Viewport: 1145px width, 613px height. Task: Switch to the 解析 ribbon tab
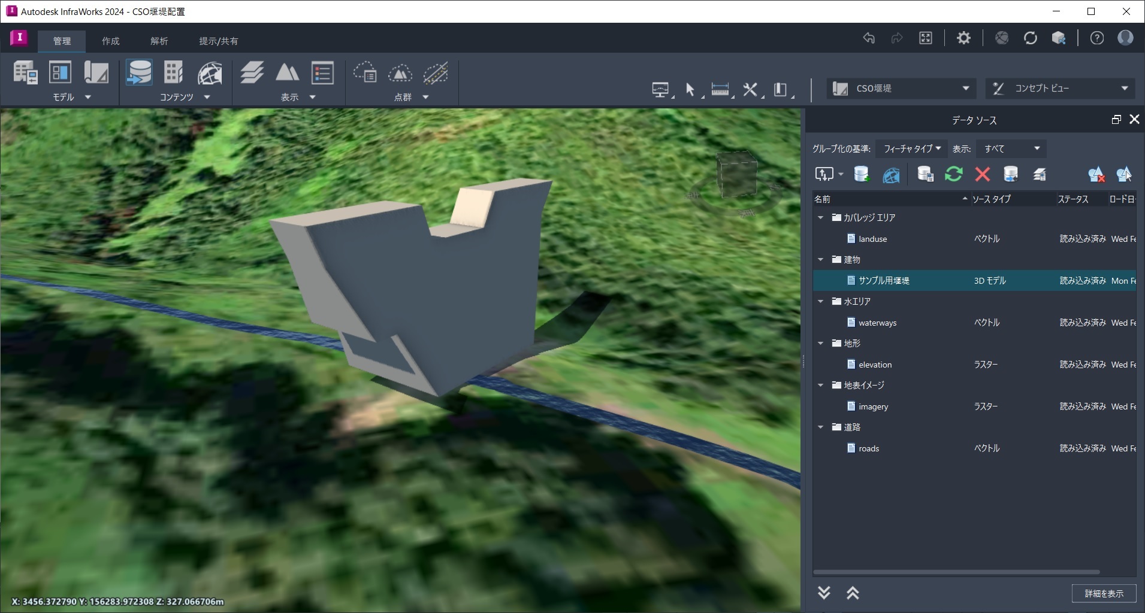[159, 41]
